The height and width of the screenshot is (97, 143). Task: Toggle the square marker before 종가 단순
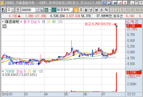point(21,22)
